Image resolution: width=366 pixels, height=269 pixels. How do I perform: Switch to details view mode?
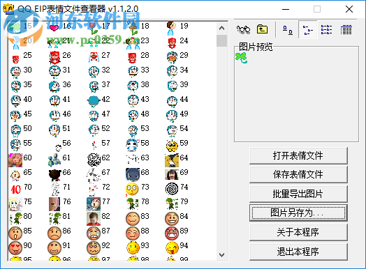[346, 29]
